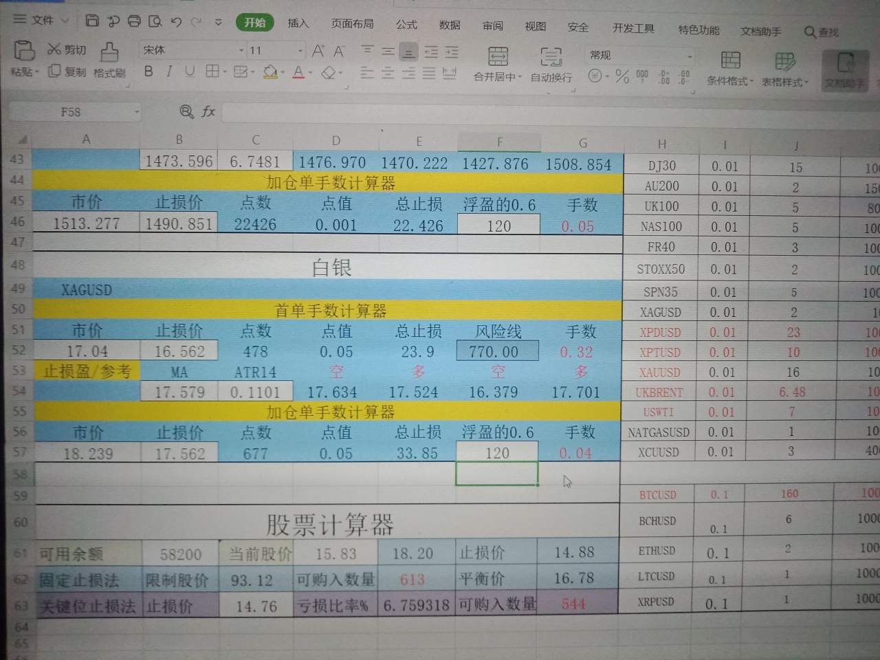Open the 宋体 font name dropdown
The image size is (880, 660).
pos(241,50)
